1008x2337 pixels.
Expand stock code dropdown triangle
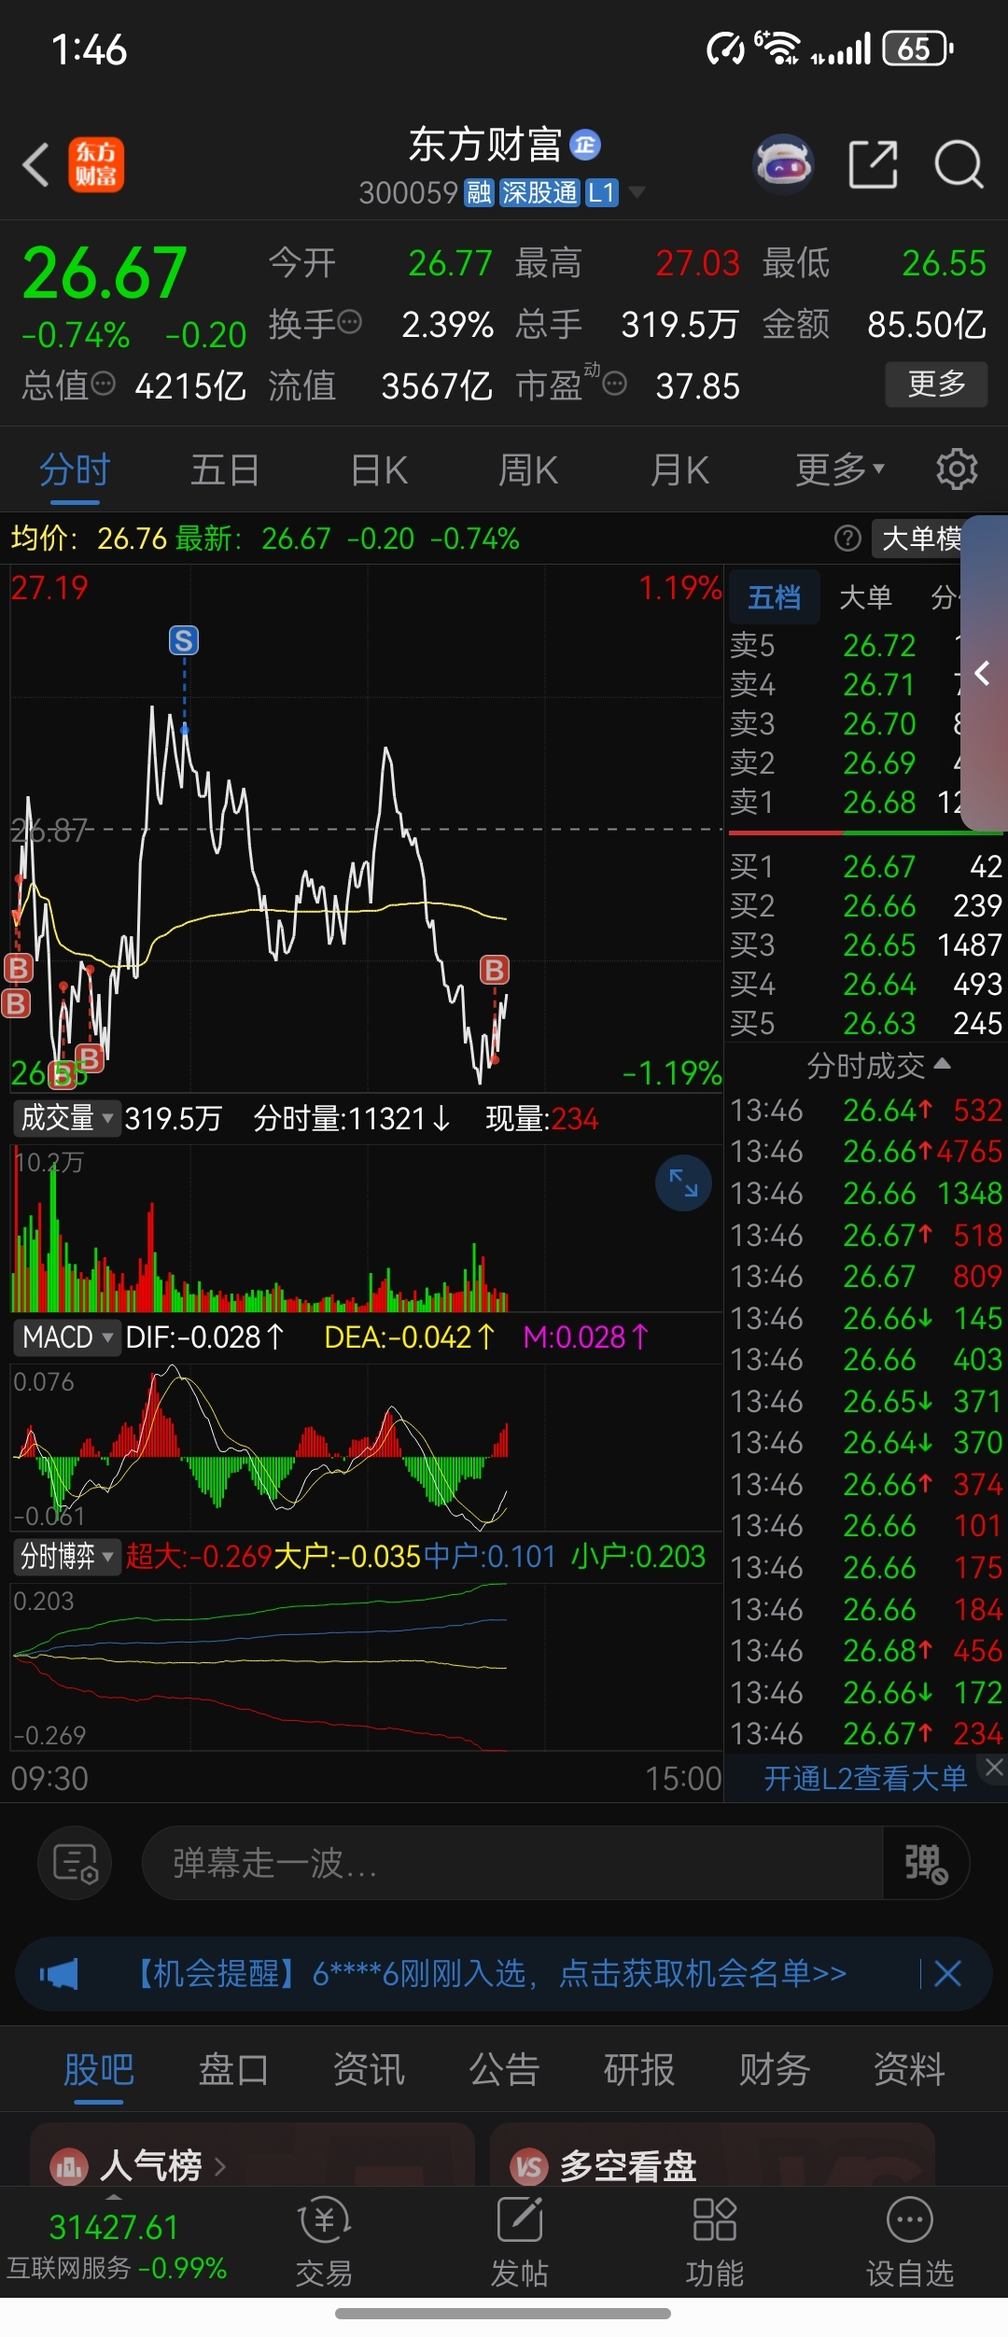tap(637, 192)
